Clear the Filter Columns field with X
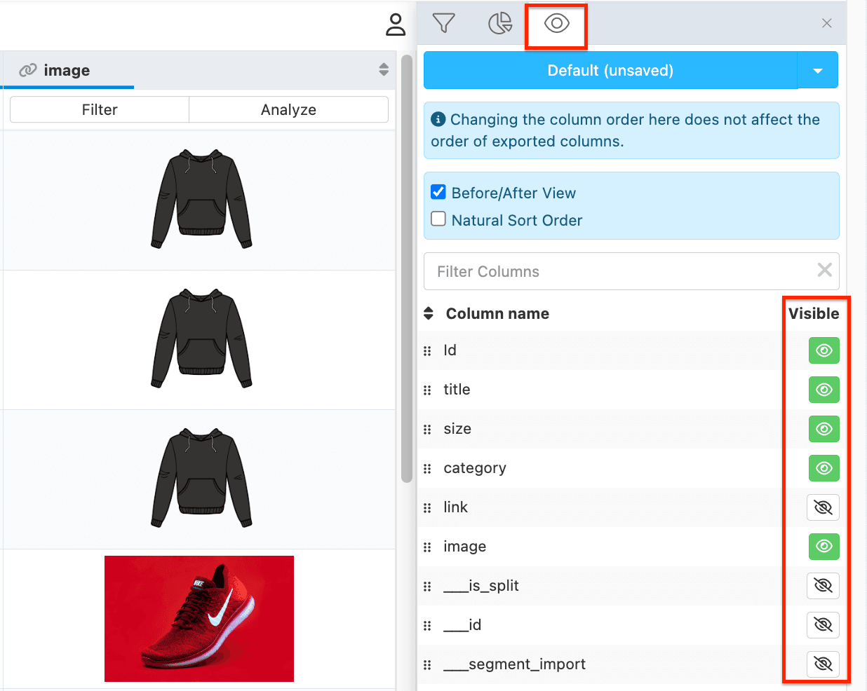This screenshot has height=691, width=867. click(x=824, y=271)
